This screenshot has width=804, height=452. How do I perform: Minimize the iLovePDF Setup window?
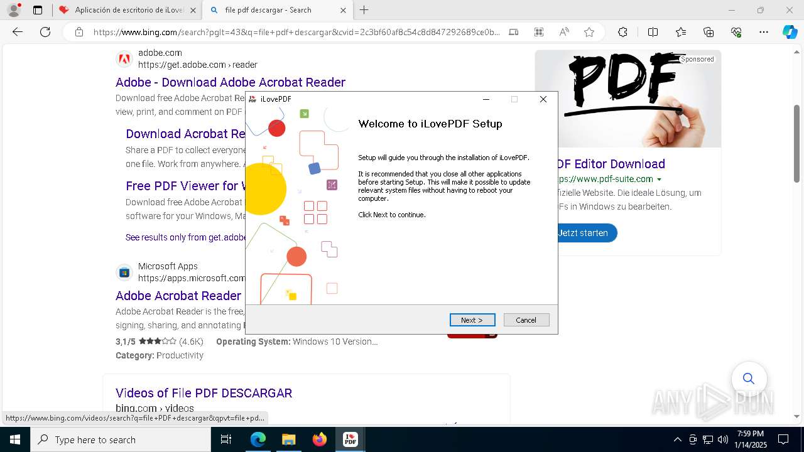486,99
